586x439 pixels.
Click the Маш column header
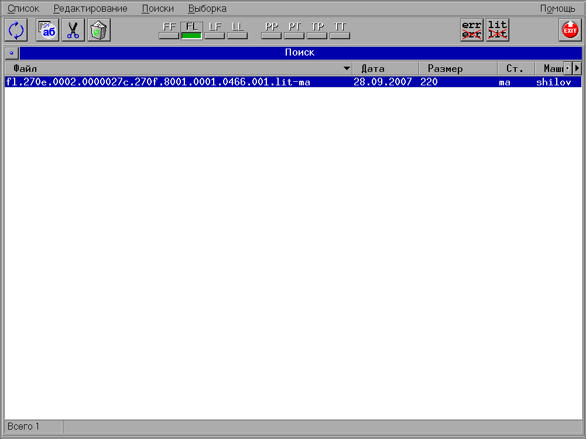[549, 69]
